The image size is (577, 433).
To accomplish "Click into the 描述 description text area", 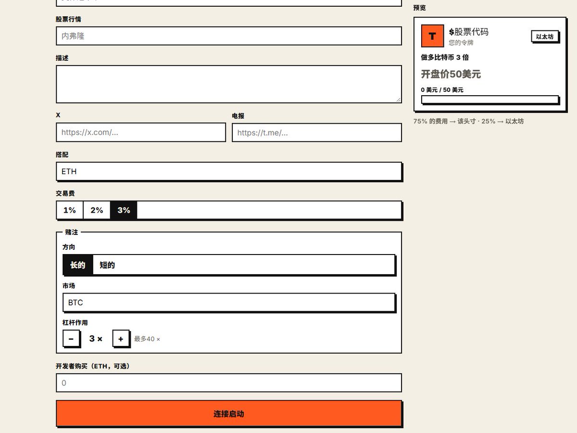I will [229, 84].
